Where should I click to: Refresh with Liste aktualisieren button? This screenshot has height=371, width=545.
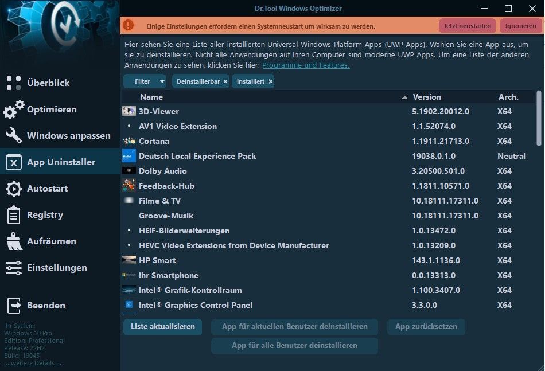(x=162, y=327)
